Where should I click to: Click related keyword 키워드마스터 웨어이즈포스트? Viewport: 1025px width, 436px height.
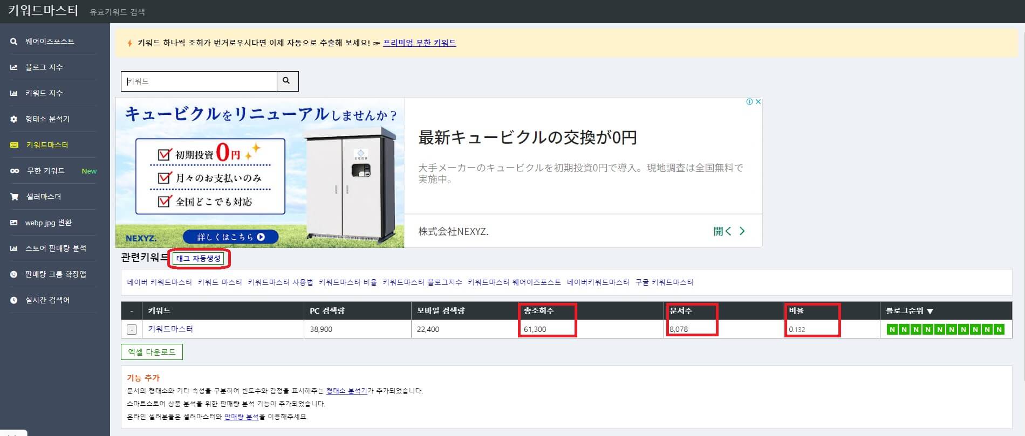515,282
